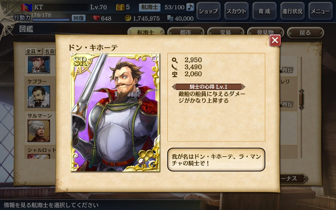This screenshot has width=336, height=210.
Task: Open the 発見物 tab
Action: 265,32
